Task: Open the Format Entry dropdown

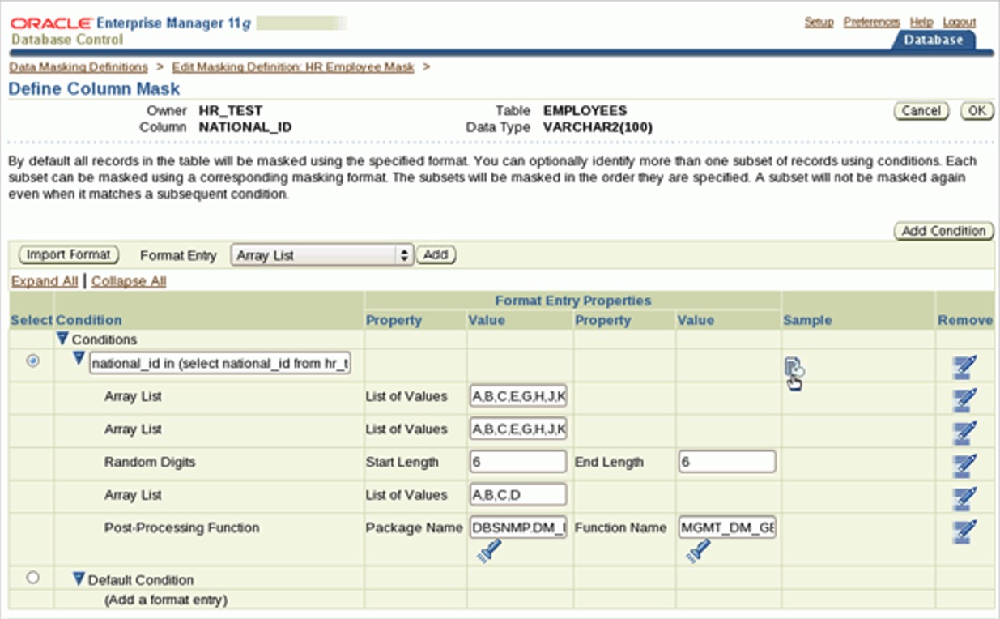Action: click(322, 254)
